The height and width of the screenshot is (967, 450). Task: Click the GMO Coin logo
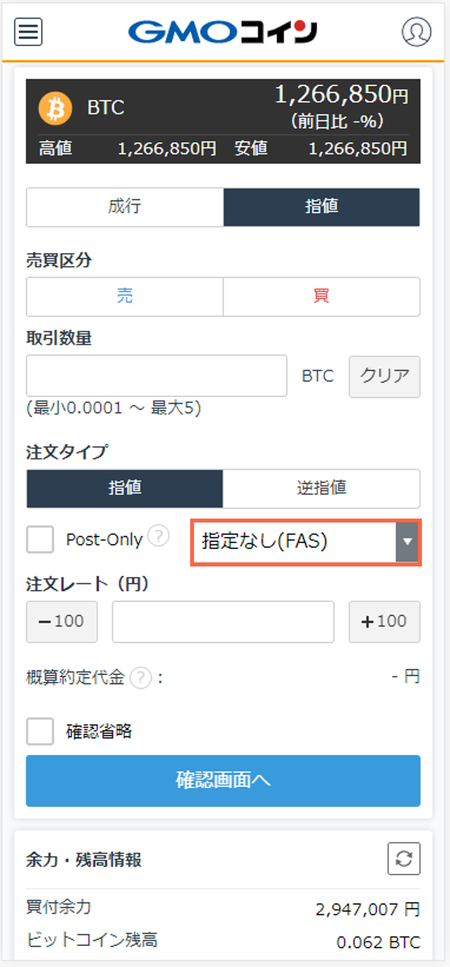(x=223, y=32)
